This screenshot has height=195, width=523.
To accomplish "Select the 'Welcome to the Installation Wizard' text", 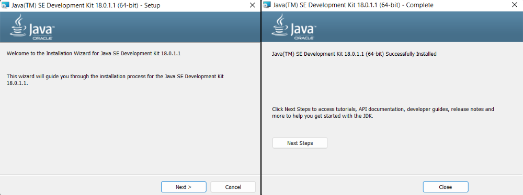I will [x=94, y=53].
